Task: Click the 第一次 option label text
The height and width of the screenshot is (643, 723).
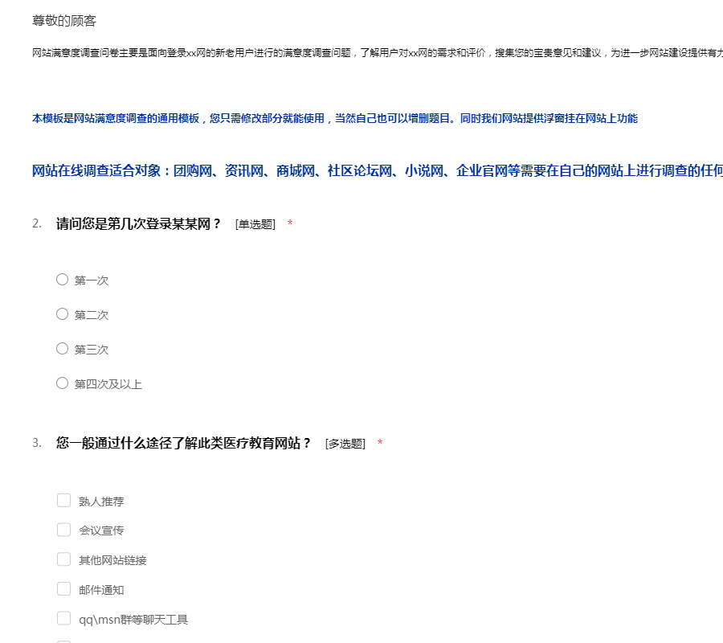Action: 92,281
